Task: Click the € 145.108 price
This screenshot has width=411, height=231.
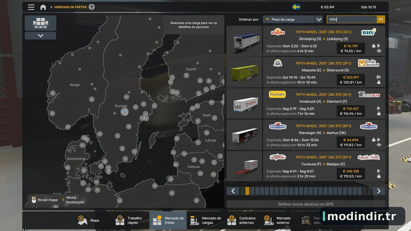Action: tap(351, 171)
